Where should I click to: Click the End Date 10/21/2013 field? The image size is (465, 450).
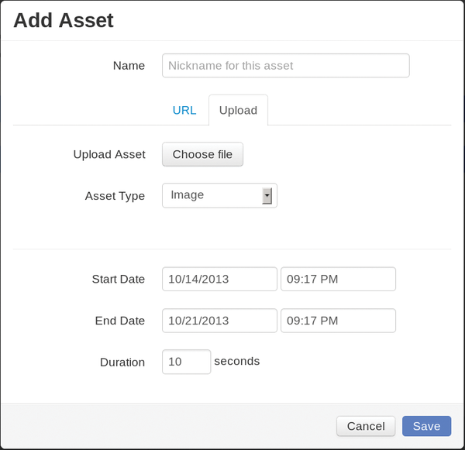[x=219, y=321]
